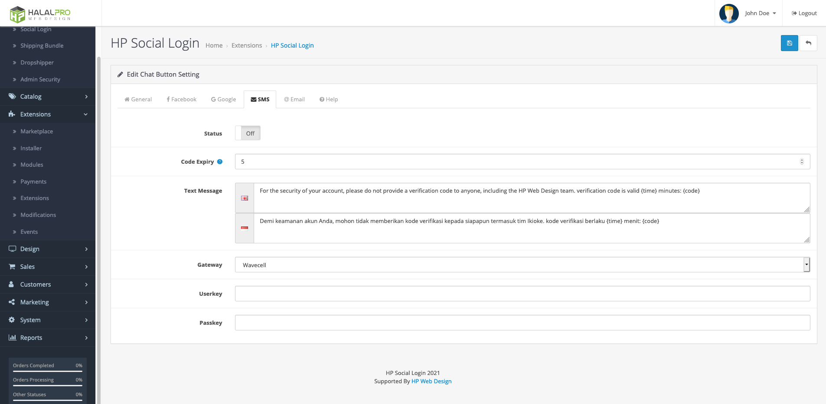
Task: Expand the Marketing menu chevron
Action: tap(86, 302)
